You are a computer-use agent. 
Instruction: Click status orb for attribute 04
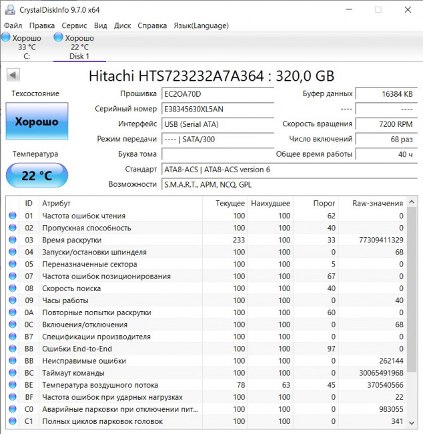(x=13, y=252)
